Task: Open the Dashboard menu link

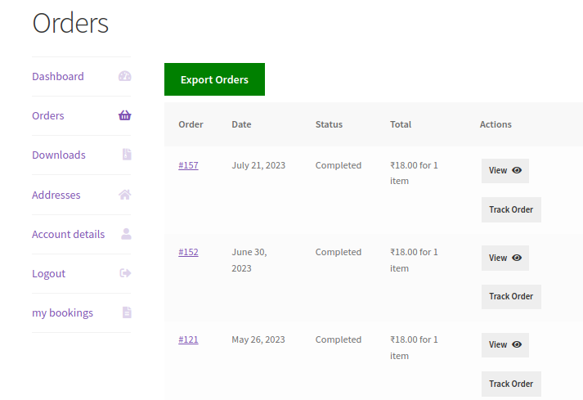Action: tap(58, 76)
